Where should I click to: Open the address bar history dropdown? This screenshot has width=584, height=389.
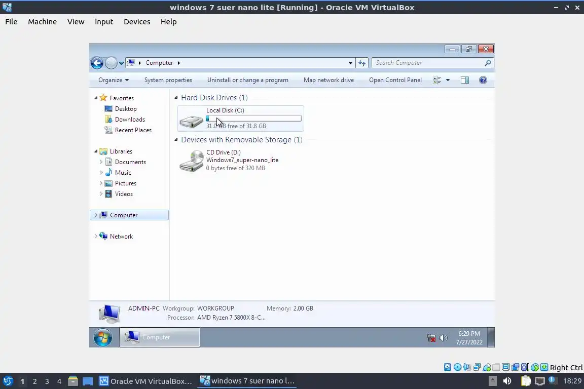click(350, 63)
